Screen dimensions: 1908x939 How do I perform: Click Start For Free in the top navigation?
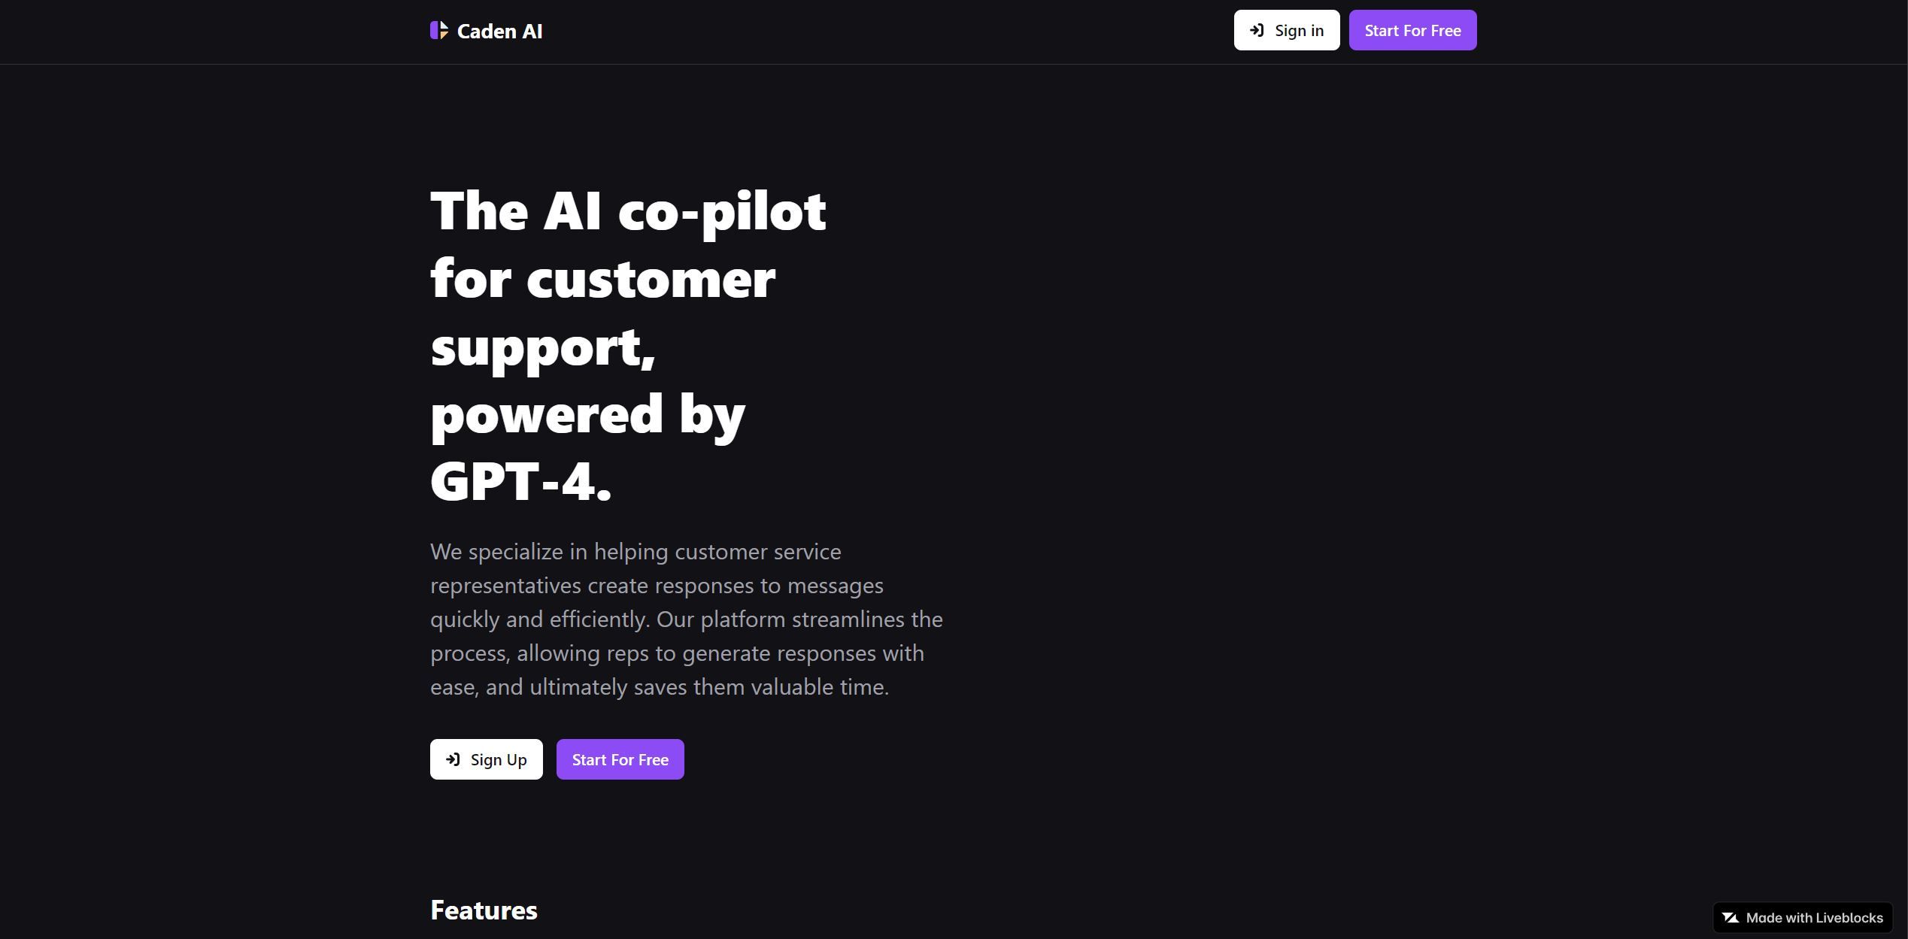pos(1412,30)
